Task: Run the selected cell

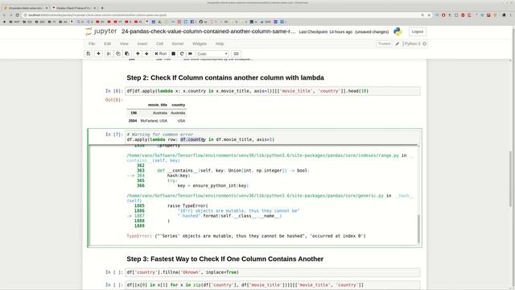Action: [x=161, y=54]
